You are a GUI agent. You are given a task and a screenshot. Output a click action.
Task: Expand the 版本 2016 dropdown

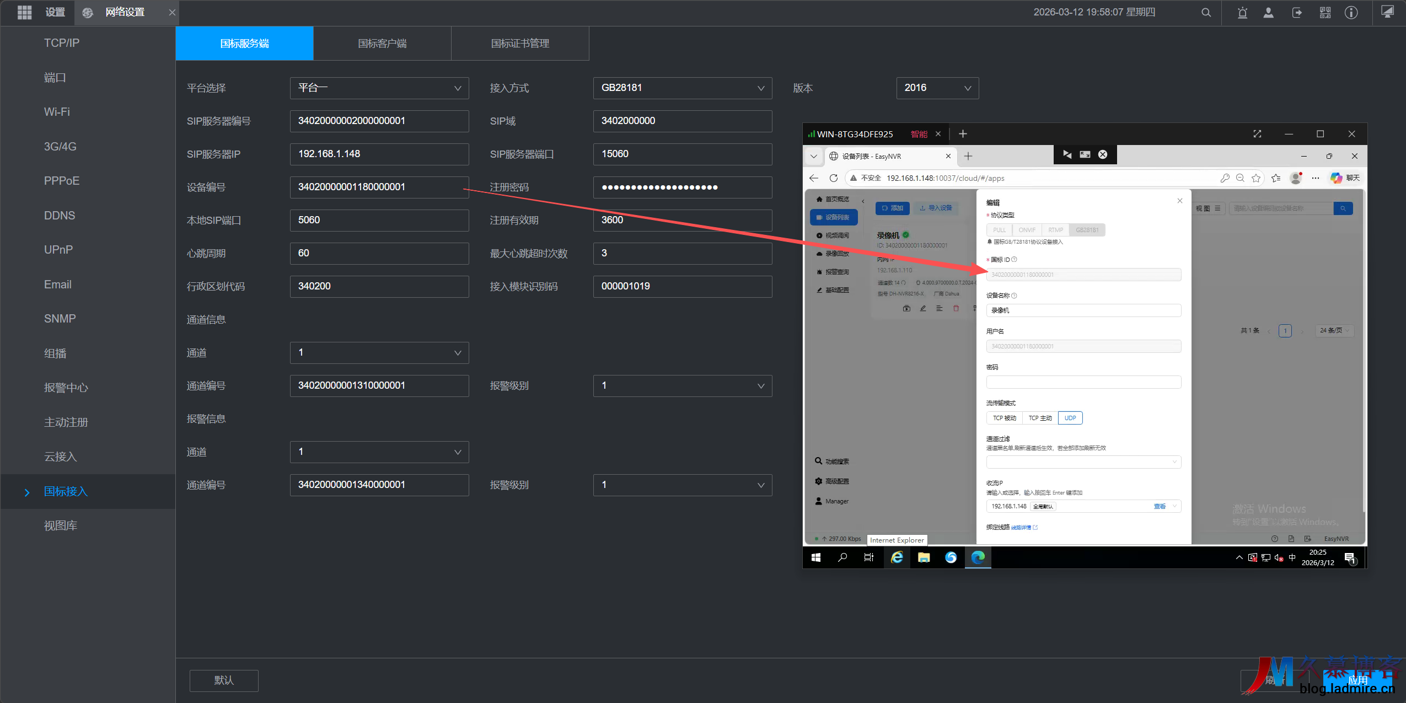937,88
